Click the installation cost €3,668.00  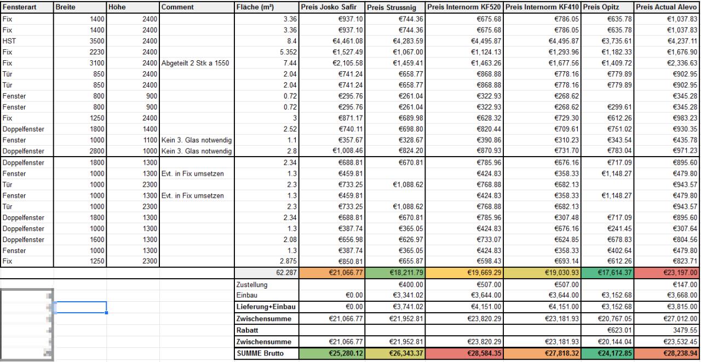coord(668,296)
